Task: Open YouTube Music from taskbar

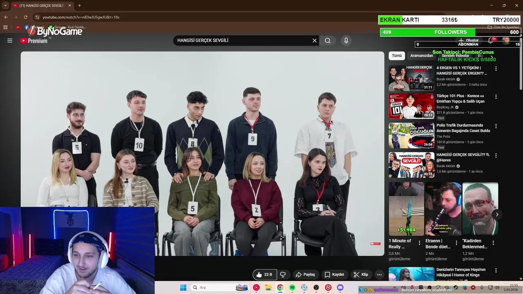Action: click(x=256, y=287)
